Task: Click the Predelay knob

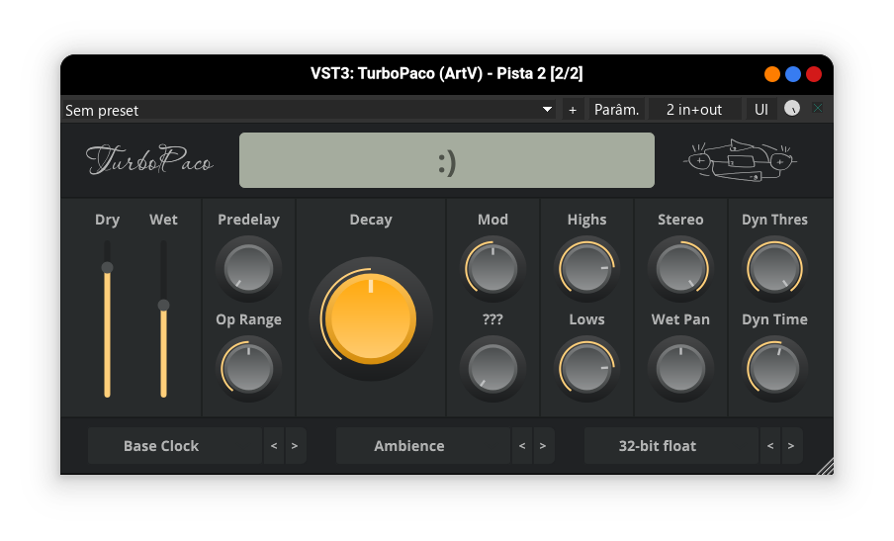Action: click(x=249, y=268)
